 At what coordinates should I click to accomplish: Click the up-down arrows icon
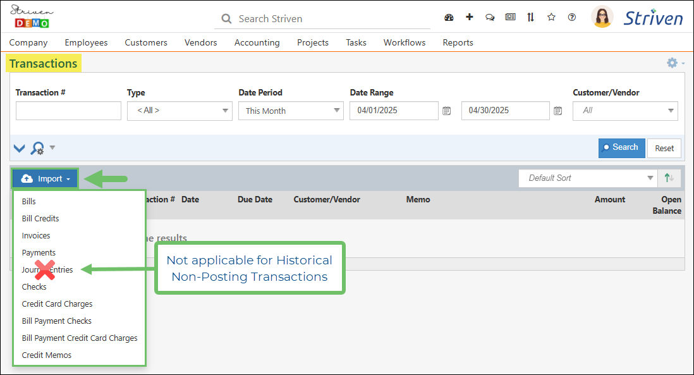531,17
